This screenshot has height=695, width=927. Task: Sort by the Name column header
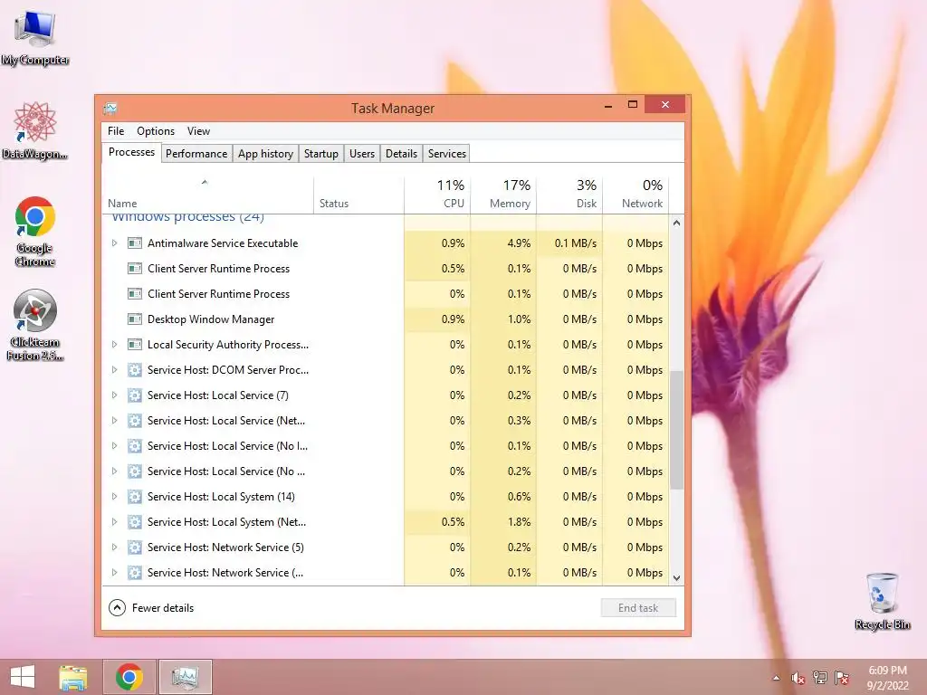coord(207,195)
